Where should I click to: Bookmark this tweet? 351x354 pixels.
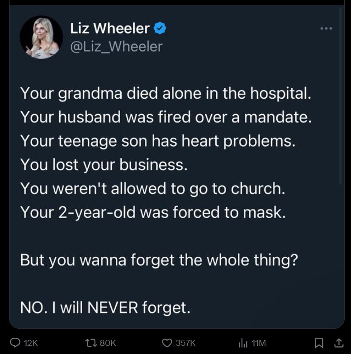point(319,343)
